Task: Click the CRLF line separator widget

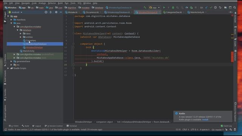Action: [x=186, y=130]
